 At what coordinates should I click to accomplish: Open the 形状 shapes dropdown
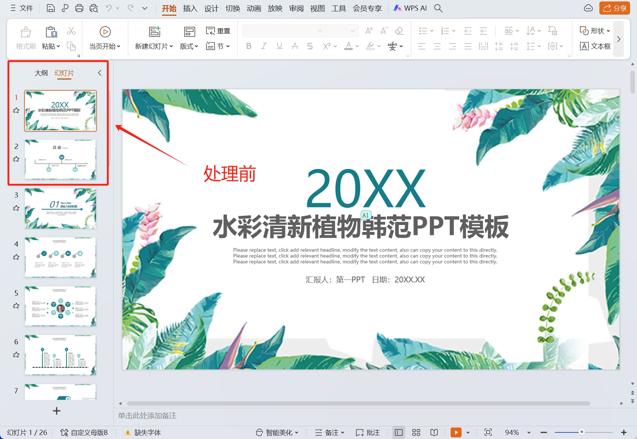(595, 31)
